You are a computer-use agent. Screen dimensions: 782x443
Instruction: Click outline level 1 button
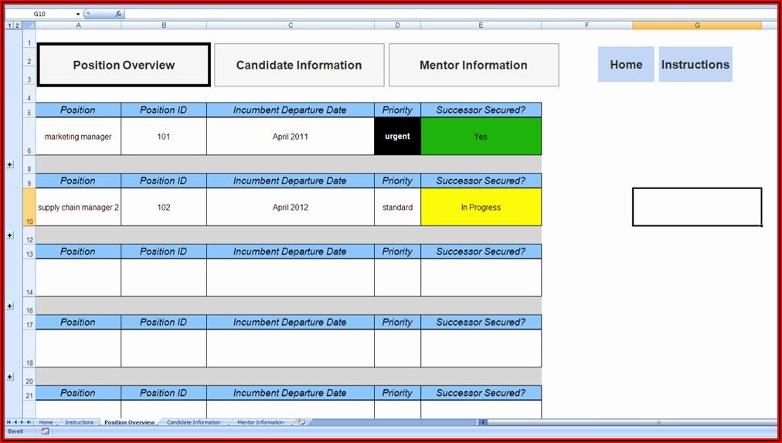tap(9, 25)
